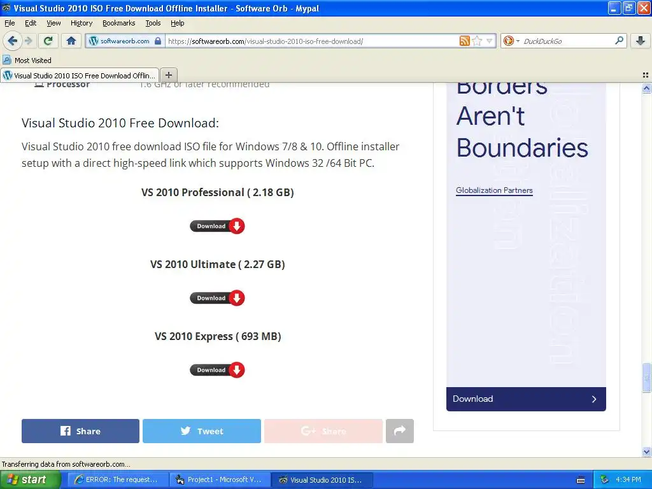Screen dimensions: 652x489
Task: Share the page on Facebook
Action: pos(80,431)
